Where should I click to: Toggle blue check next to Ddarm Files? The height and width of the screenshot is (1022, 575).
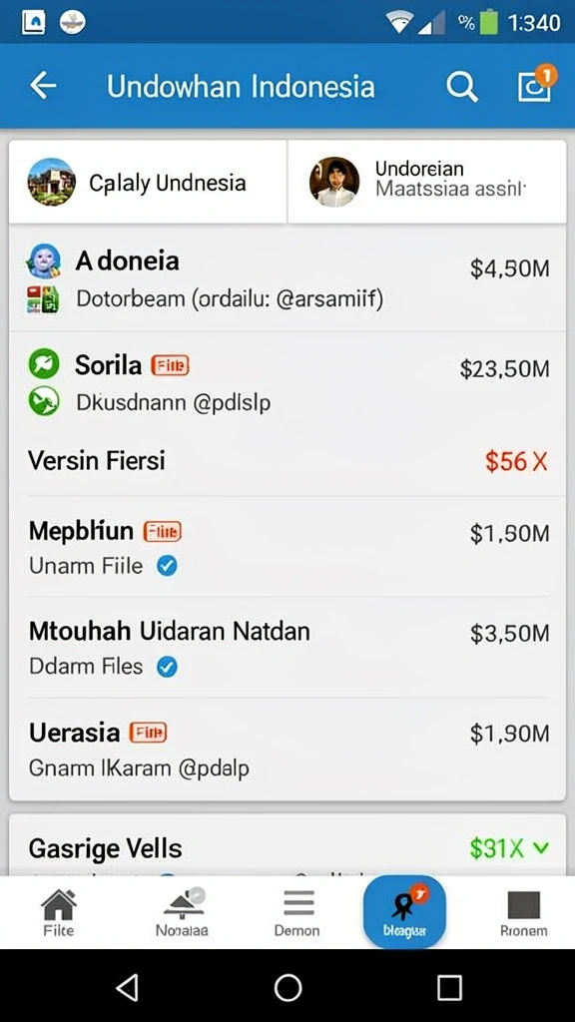(167, 667)
